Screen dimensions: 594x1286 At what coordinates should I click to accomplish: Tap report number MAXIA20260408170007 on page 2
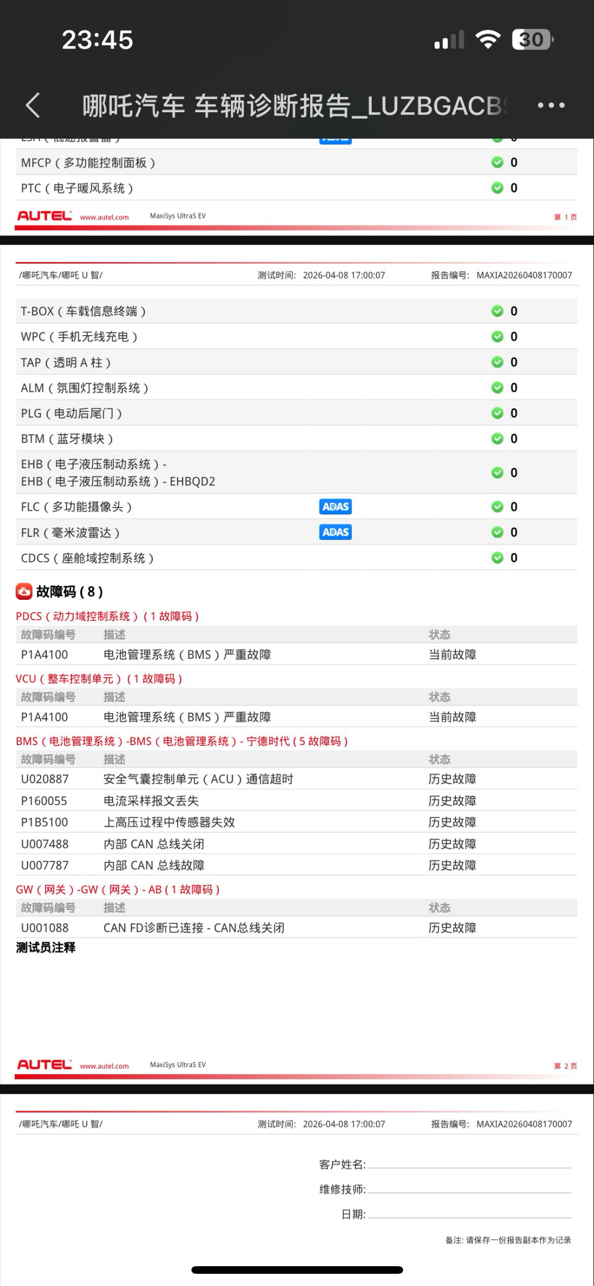tap(524, 275)
